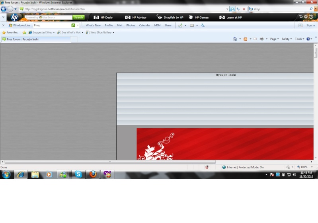
Task: Click Add to Favorites Bar star icon
Action: pyautogui.click(x=24, y=33)
